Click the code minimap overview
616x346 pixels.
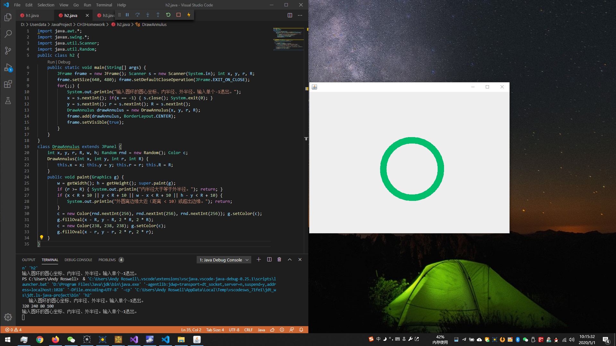[x=288, y=39]
